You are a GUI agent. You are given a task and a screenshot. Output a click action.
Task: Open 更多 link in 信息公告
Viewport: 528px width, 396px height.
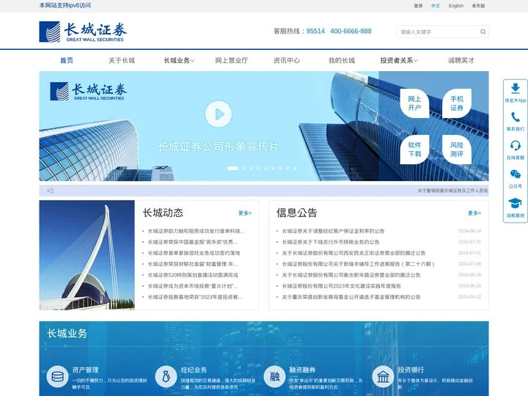pos(474,213)
